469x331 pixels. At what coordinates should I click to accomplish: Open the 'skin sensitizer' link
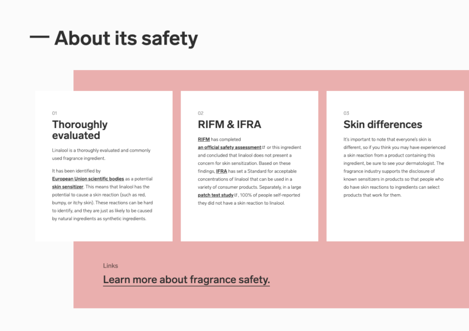point(68,187)
